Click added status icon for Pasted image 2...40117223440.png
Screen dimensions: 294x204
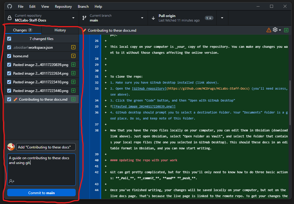point(73,91)
